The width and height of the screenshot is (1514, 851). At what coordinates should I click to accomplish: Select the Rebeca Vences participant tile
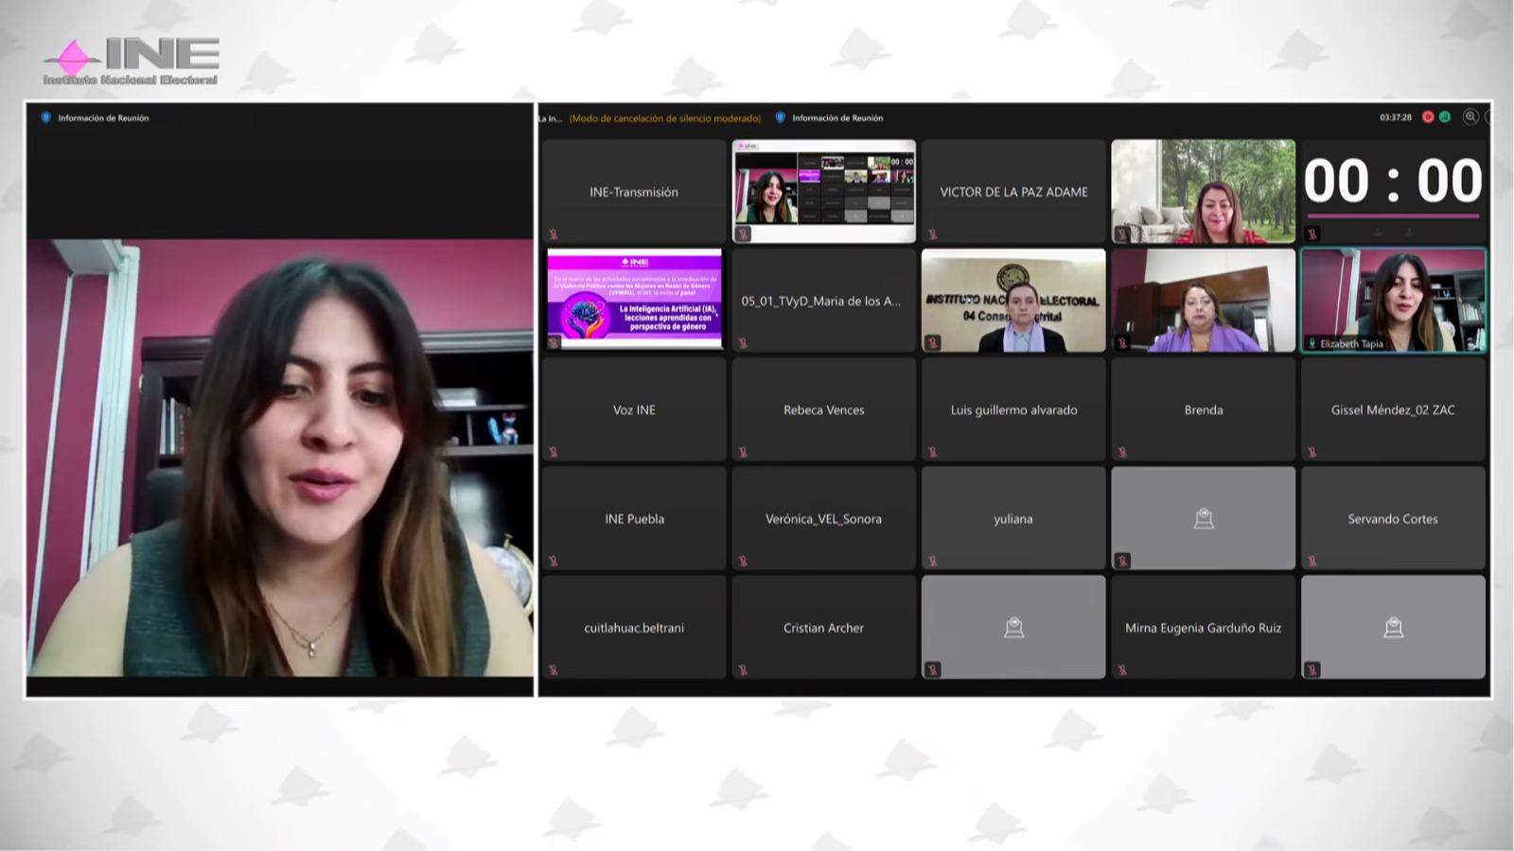click(823, 409)
